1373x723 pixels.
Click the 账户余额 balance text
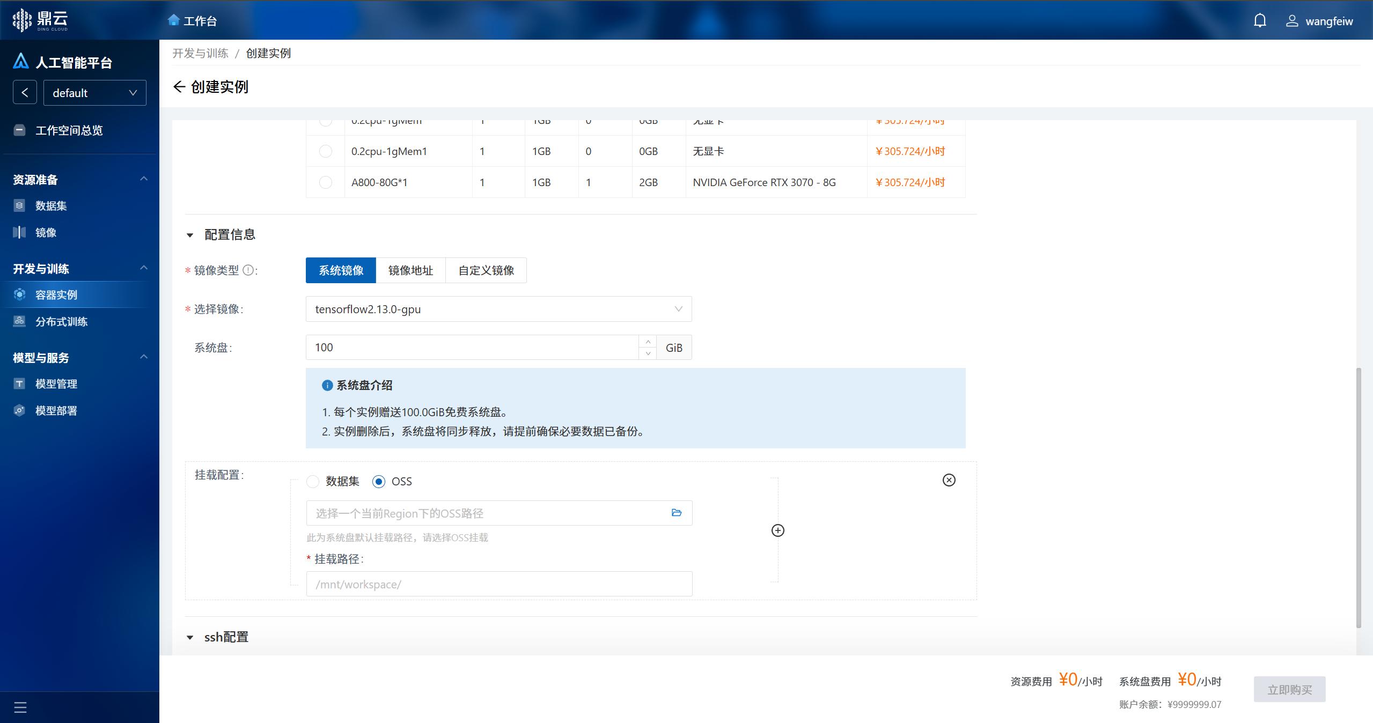tap(1170, 704)
